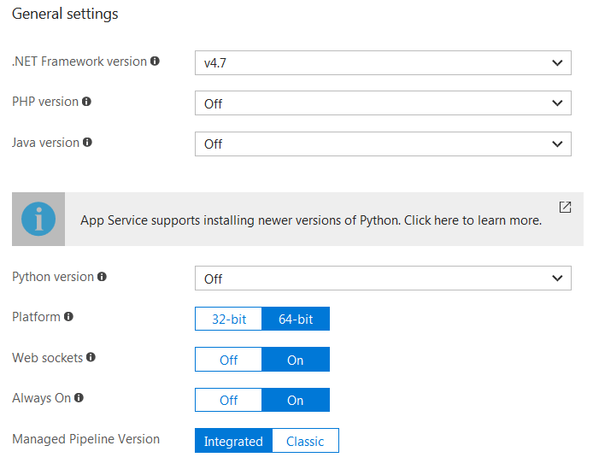Click the Python version info icon
Viewport: 593px width, 475px height.
coord(102,277)
